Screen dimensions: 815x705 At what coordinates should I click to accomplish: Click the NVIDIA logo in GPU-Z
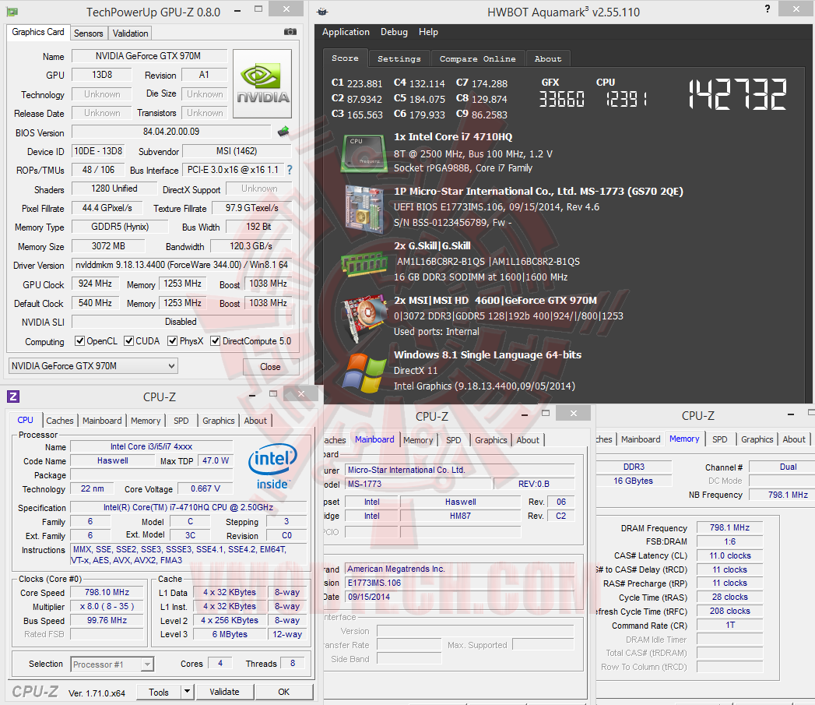(262, 84)
